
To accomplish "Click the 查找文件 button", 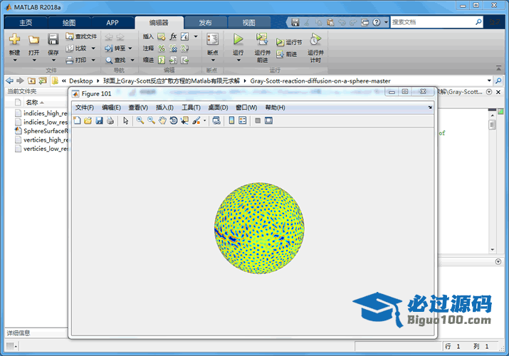I will click(x=81, y=36).
